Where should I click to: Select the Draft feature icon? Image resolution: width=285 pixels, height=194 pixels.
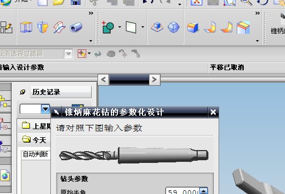[157, 27]
